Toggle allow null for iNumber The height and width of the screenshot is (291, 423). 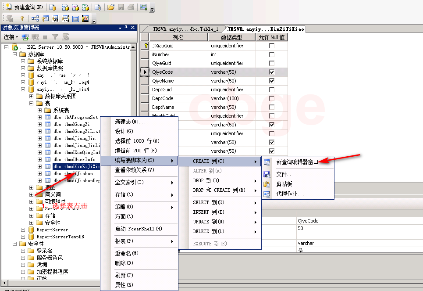point(272,54)
